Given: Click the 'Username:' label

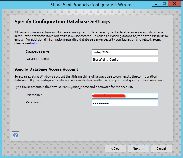Looking at the screenshot, I should (x=34, y=95).
